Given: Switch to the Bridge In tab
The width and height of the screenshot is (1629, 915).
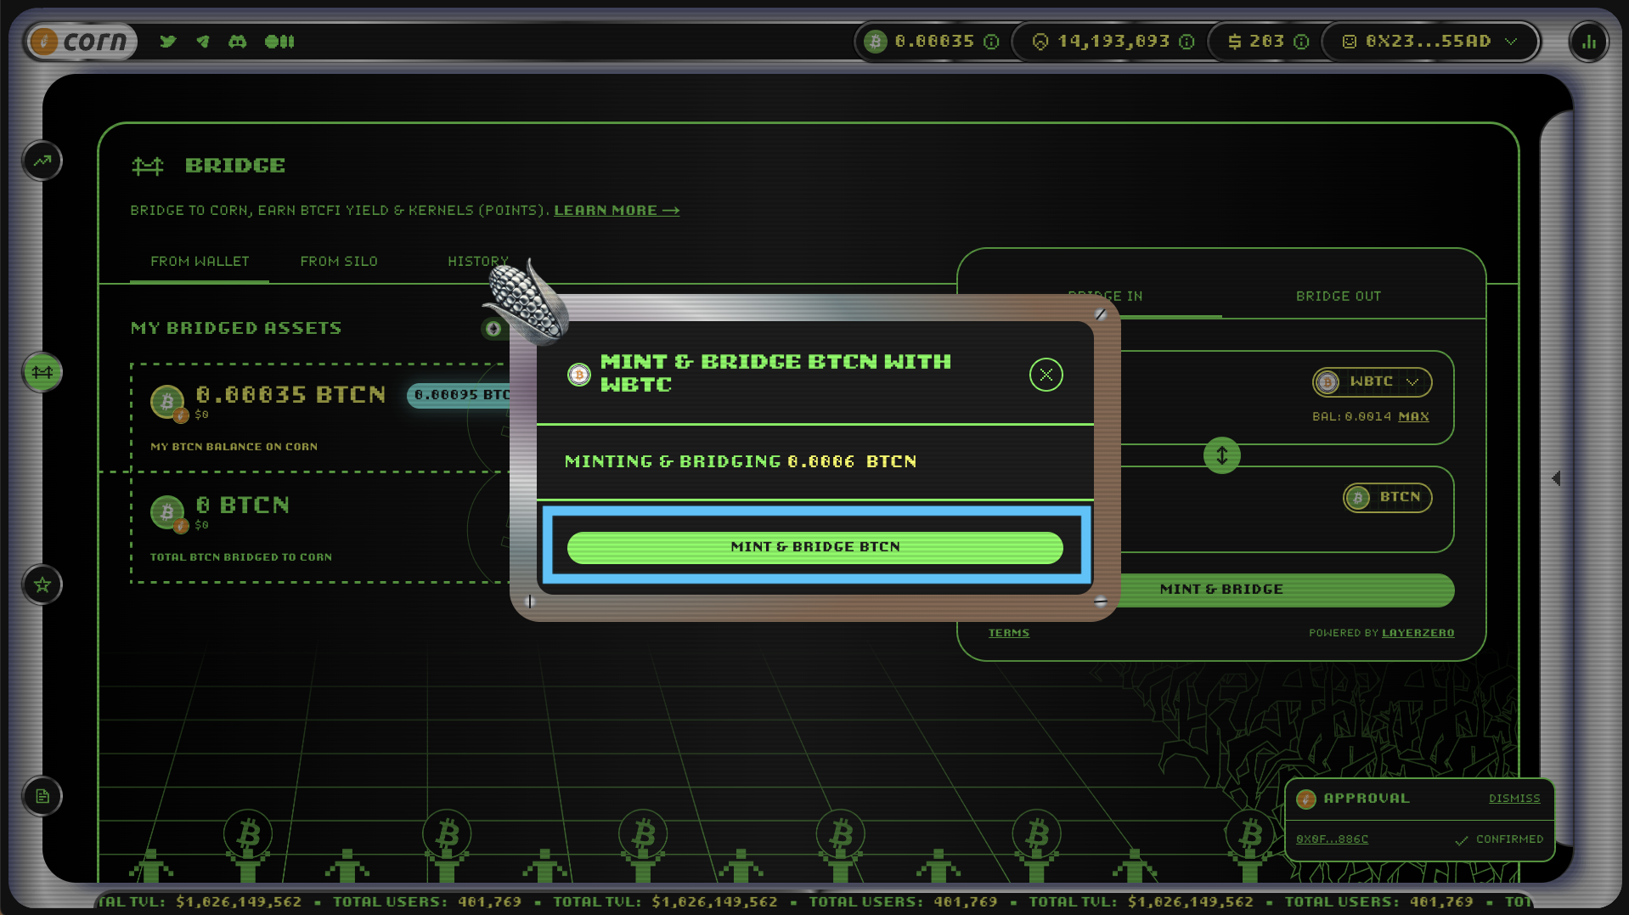Looking at the screenshot, I should coord(1105,297).
